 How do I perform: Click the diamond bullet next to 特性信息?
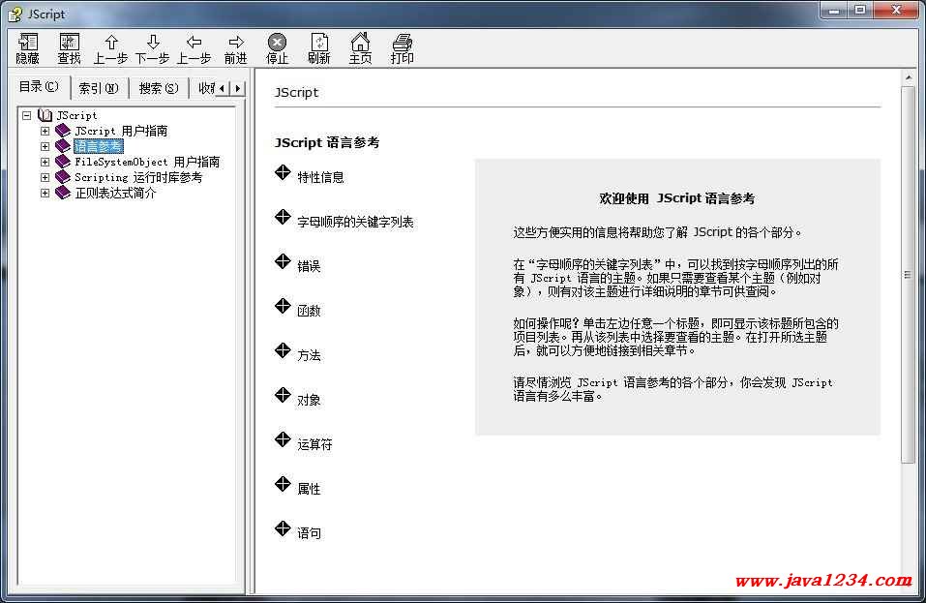point(283,172)
